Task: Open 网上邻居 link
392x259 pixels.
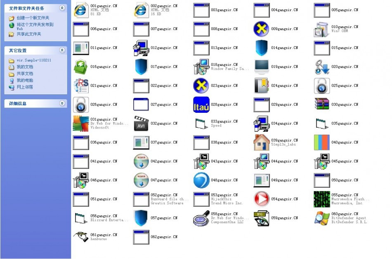Action: point(25,87)
